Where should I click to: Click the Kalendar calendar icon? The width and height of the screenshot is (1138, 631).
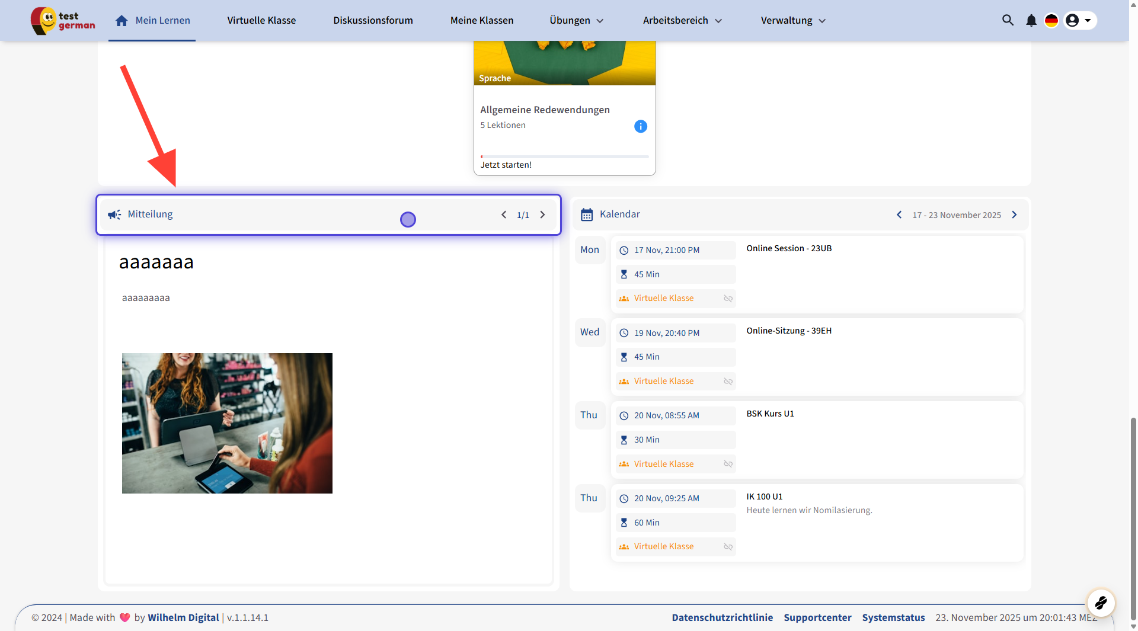587,214
